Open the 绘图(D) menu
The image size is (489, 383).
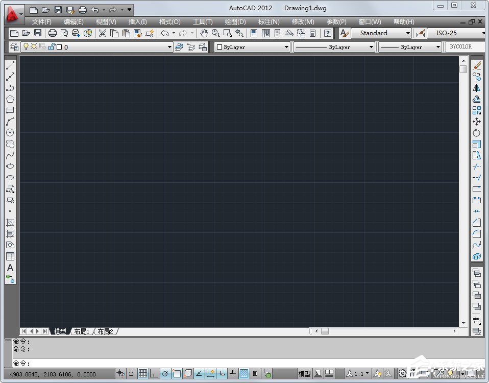pyautogui.click(x=234, y=21)
